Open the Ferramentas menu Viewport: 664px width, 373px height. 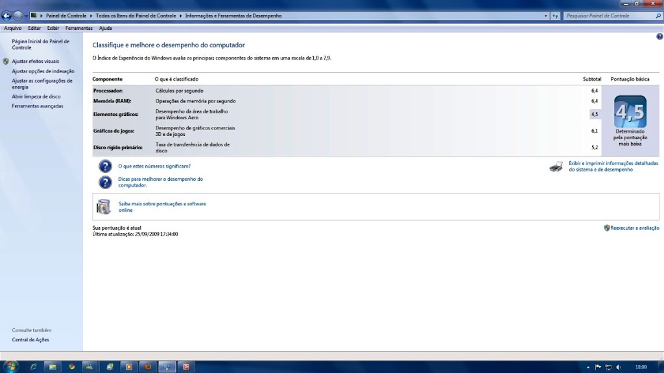[x=78, y=28]
